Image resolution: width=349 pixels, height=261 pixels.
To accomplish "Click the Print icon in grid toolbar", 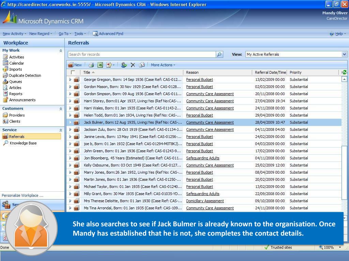I will pyautogui.click(x=91, y=65).
